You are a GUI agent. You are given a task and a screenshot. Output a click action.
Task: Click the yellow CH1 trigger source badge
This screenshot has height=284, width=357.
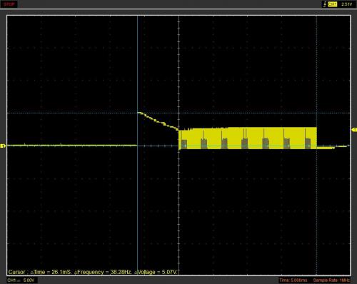[x=332, y=4]
